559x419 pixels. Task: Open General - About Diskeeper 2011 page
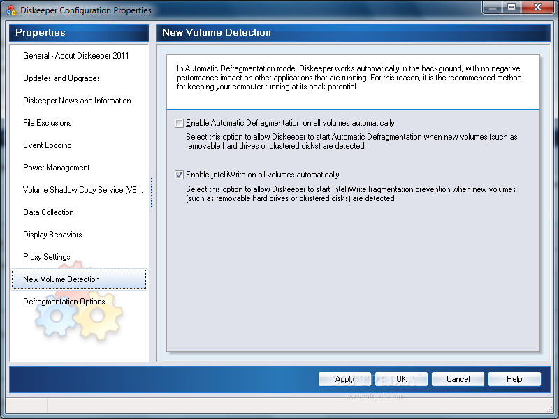pos(76,56)
